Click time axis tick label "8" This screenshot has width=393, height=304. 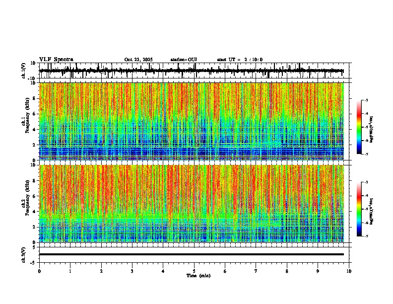(287, 271)
